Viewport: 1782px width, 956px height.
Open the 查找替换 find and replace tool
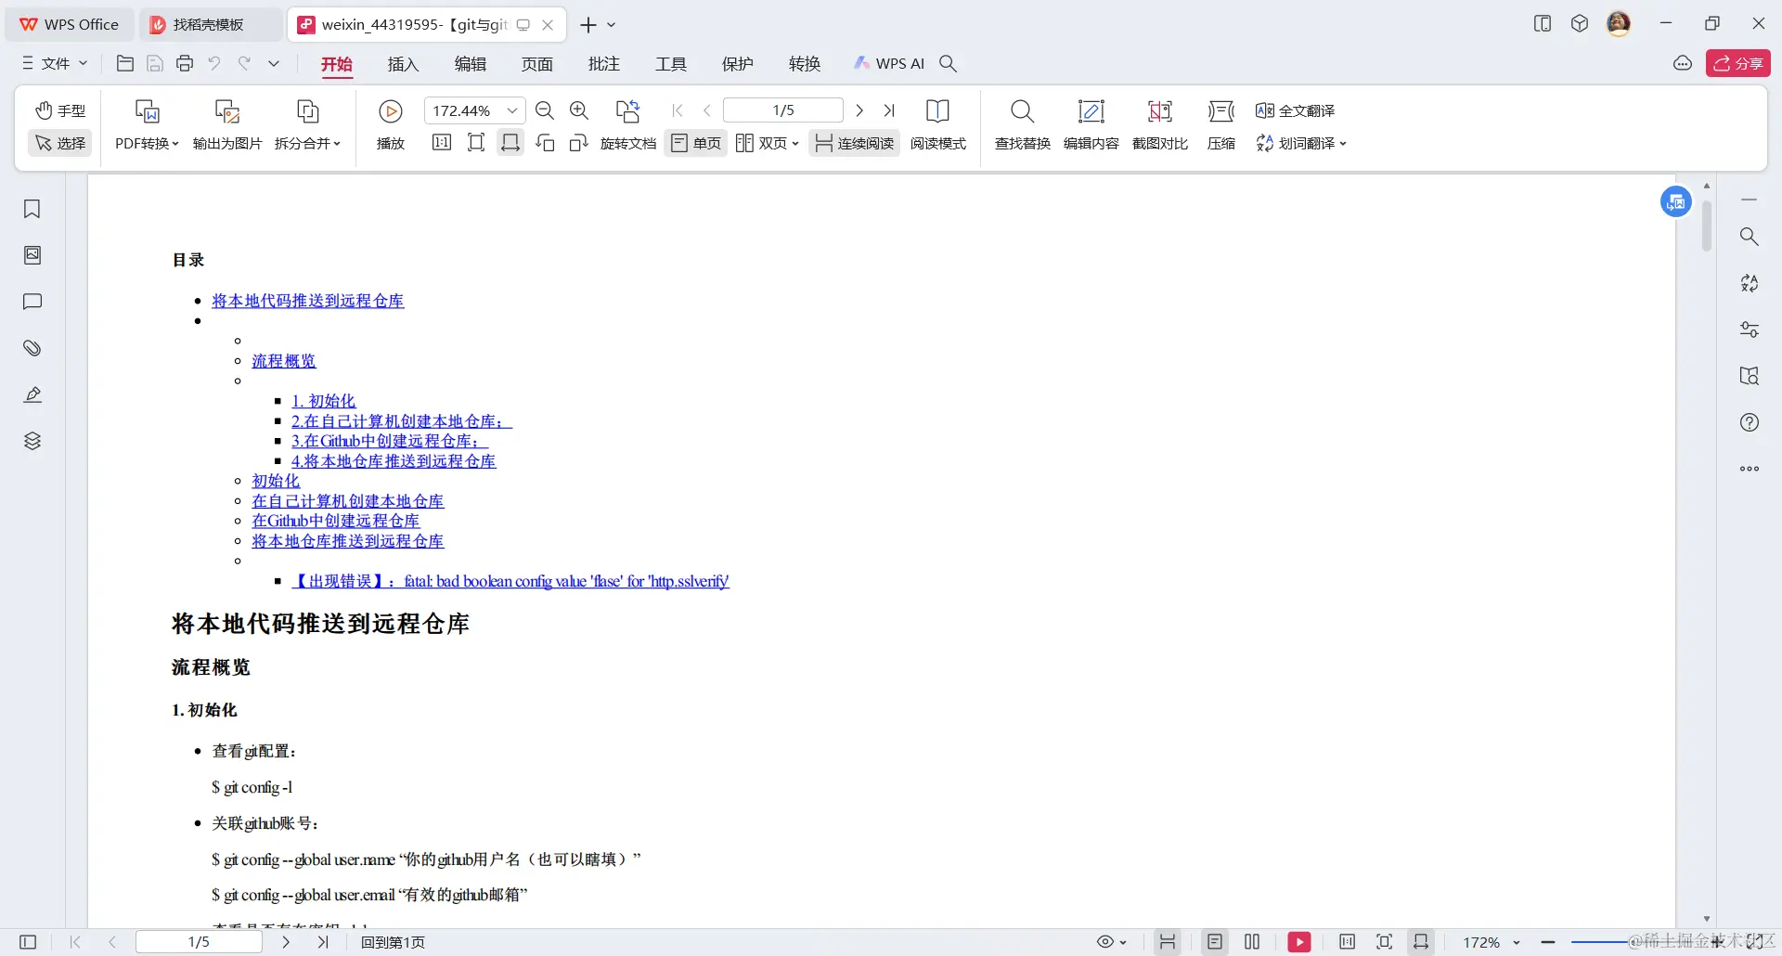click(x=1021, y=125)
